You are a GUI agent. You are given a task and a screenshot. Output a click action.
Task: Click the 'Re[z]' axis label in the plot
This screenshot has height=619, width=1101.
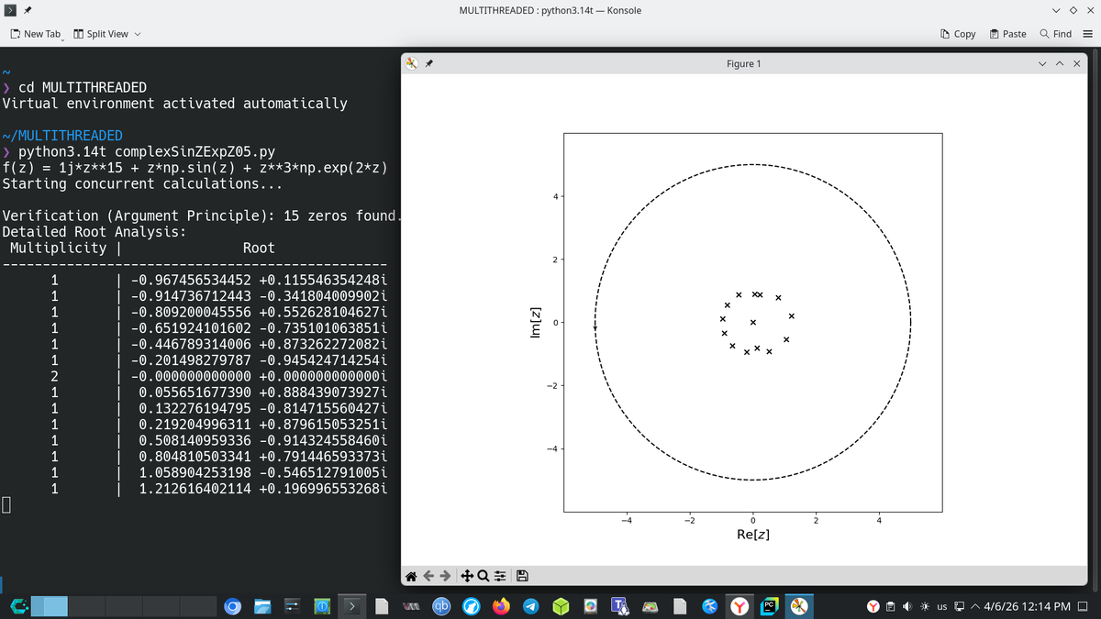(753, 534)
